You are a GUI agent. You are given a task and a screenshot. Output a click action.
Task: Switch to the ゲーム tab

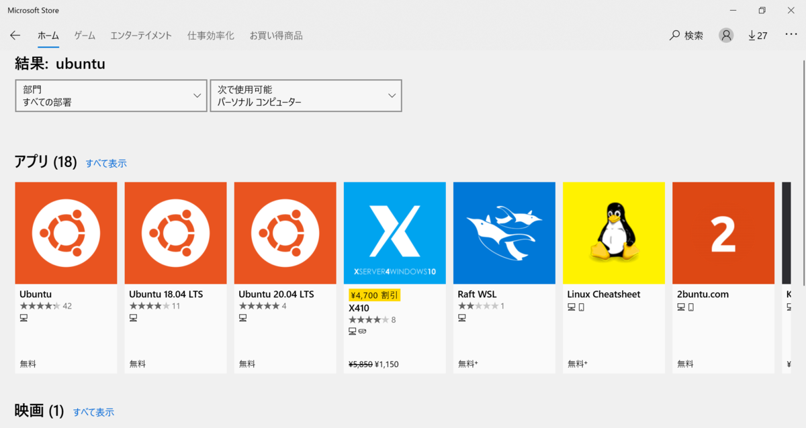85,36
